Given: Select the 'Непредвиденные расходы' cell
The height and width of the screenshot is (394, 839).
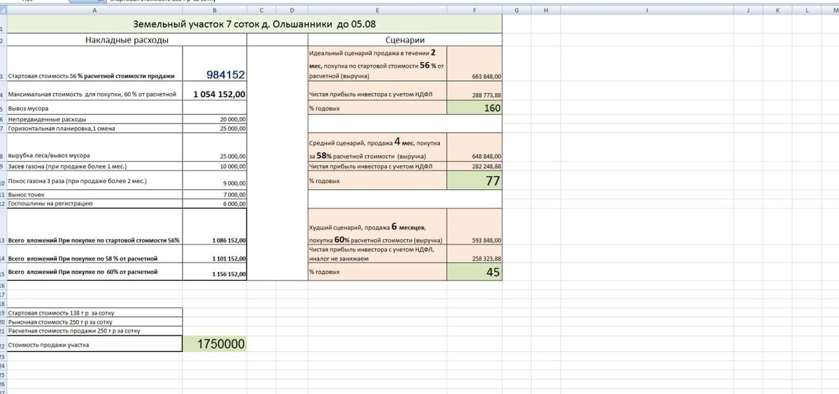Looking at the screenshot, I should coord(94,119).
